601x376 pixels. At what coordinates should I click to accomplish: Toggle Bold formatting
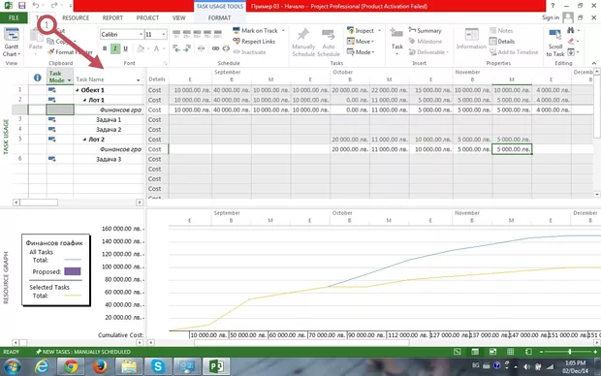tap(105, 48)
